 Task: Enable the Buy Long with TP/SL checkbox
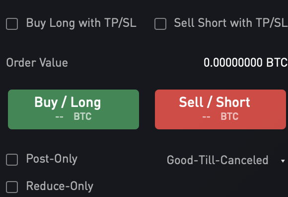[12, 24]
